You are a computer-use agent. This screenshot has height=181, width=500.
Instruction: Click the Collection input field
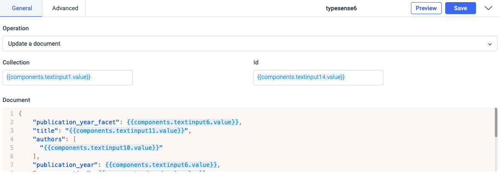[68, 78]
